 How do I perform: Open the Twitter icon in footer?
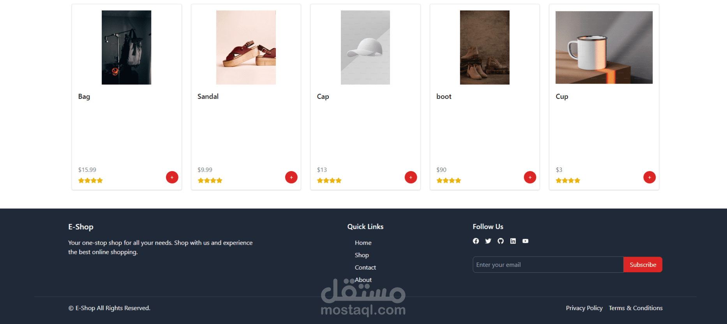click(488, 241)
